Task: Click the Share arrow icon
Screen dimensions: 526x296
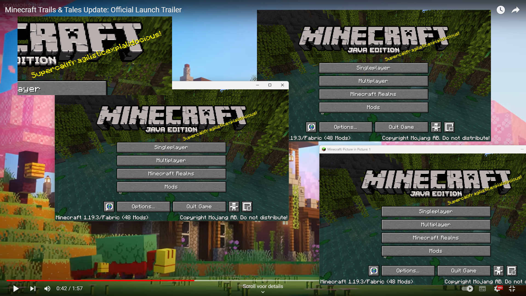Action: pos(515,10)
